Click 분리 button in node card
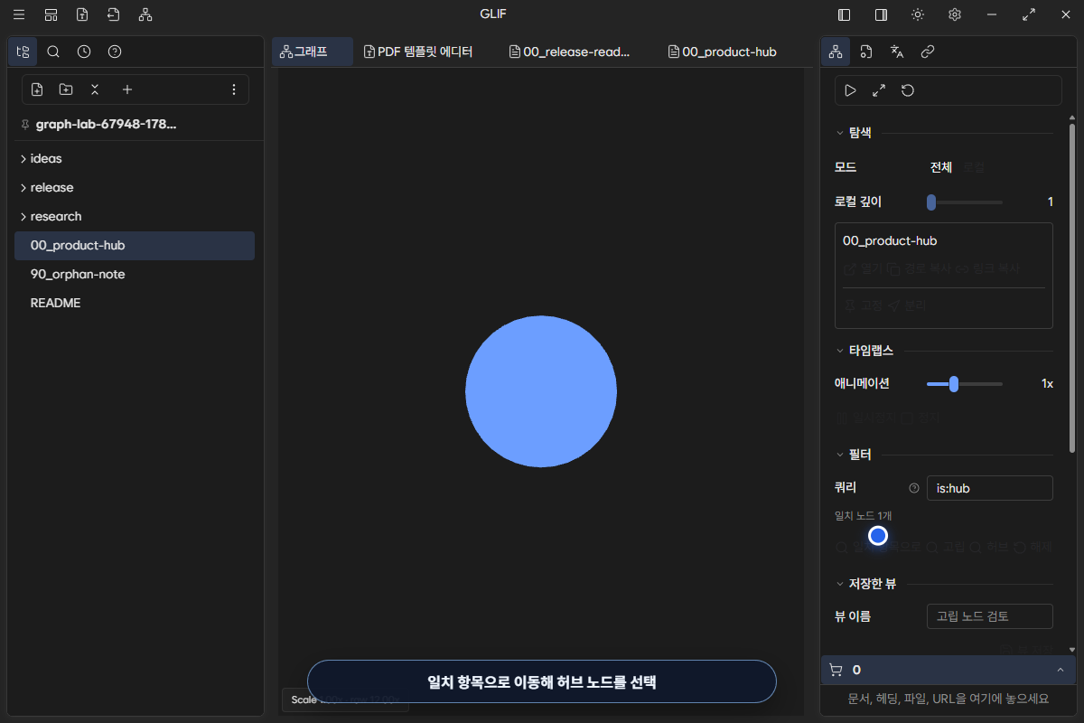The width and height of the screenshot is (1084, 723). click(x=908, y=305)
